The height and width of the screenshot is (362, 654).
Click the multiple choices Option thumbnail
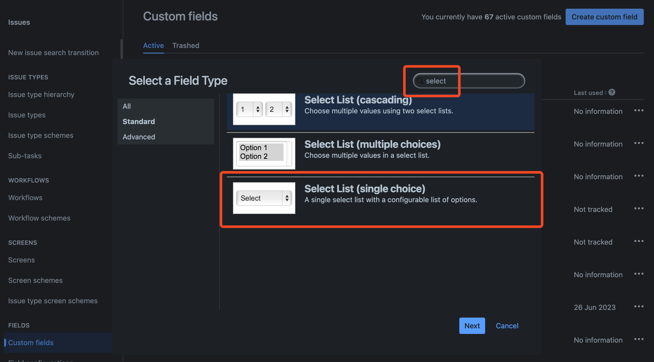click(x=264, y=154)
